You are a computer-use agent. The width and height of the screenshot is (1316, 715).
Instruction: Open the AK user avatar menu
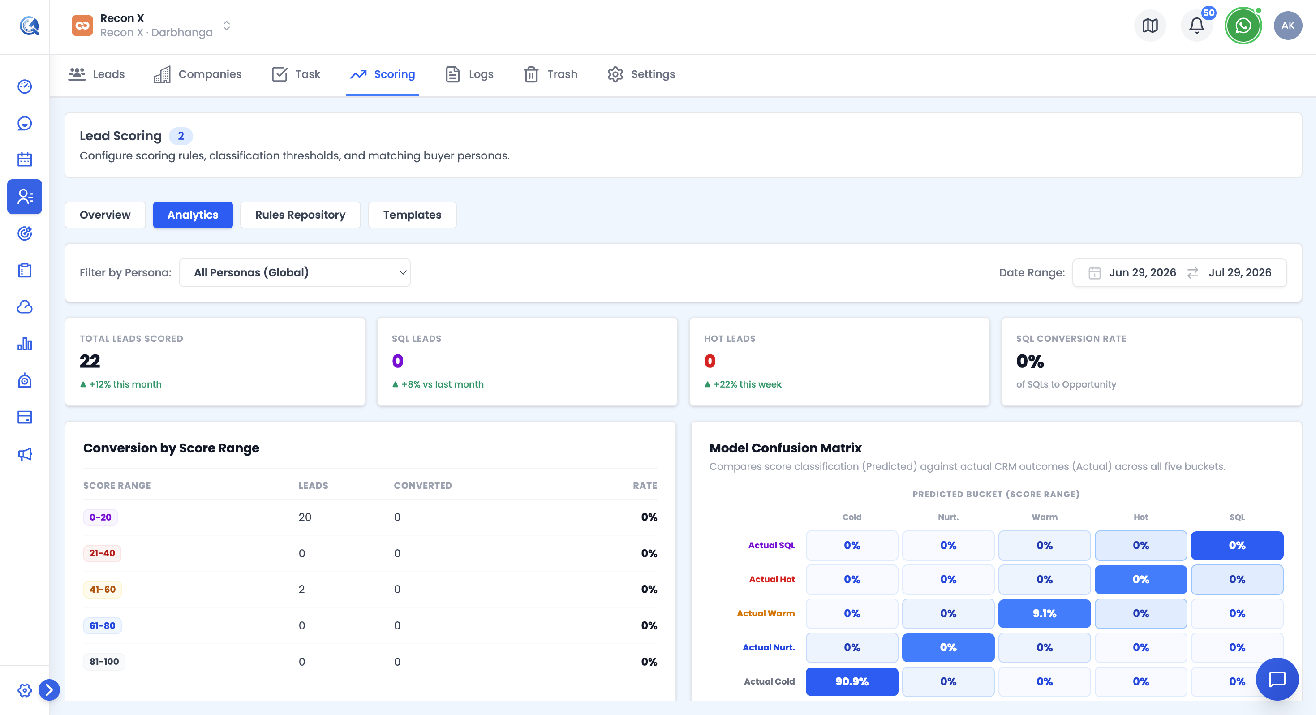1288,26
